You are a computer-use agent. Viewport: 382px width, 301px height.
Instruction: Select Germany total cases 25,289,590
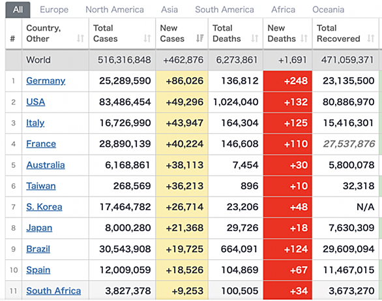(125, 81)
